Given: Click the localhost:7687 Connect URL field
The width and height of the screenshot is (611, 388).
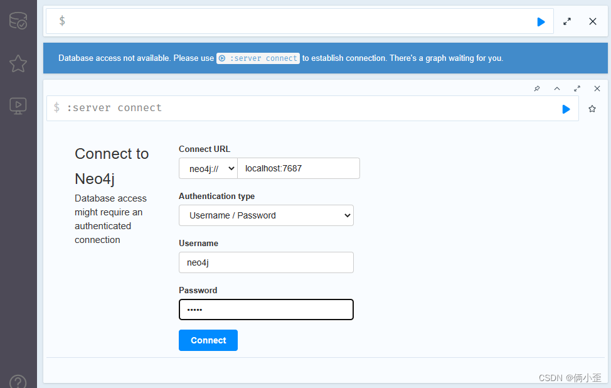Looking at the screenshot, I should point(299,168).
